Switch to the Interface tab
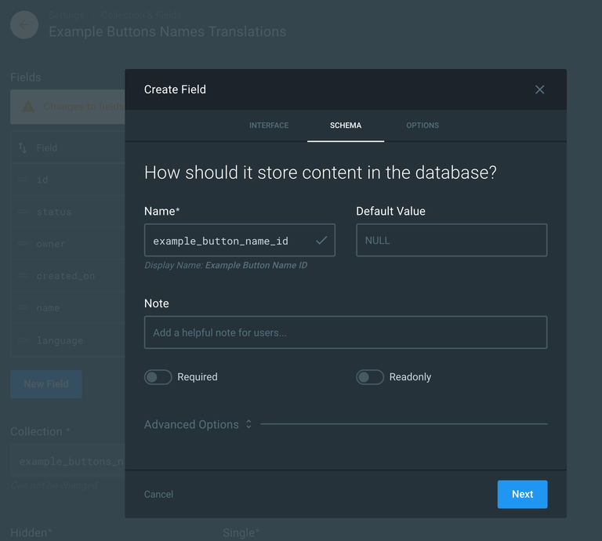602x541 pixels. [x=269, y=125]
